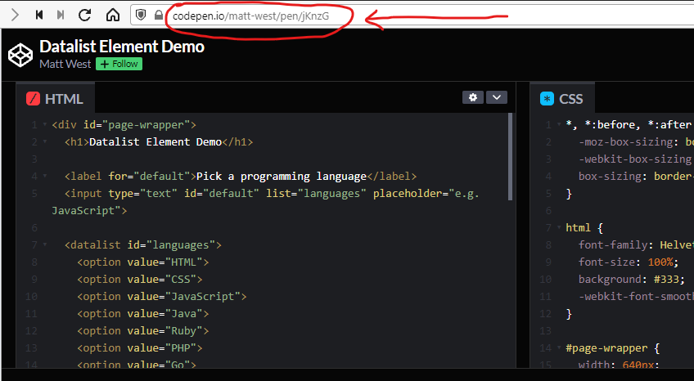Open HTML editor settings gear
Image resolution: width=694 pixels, height=381 pixels.
point(473,97)
